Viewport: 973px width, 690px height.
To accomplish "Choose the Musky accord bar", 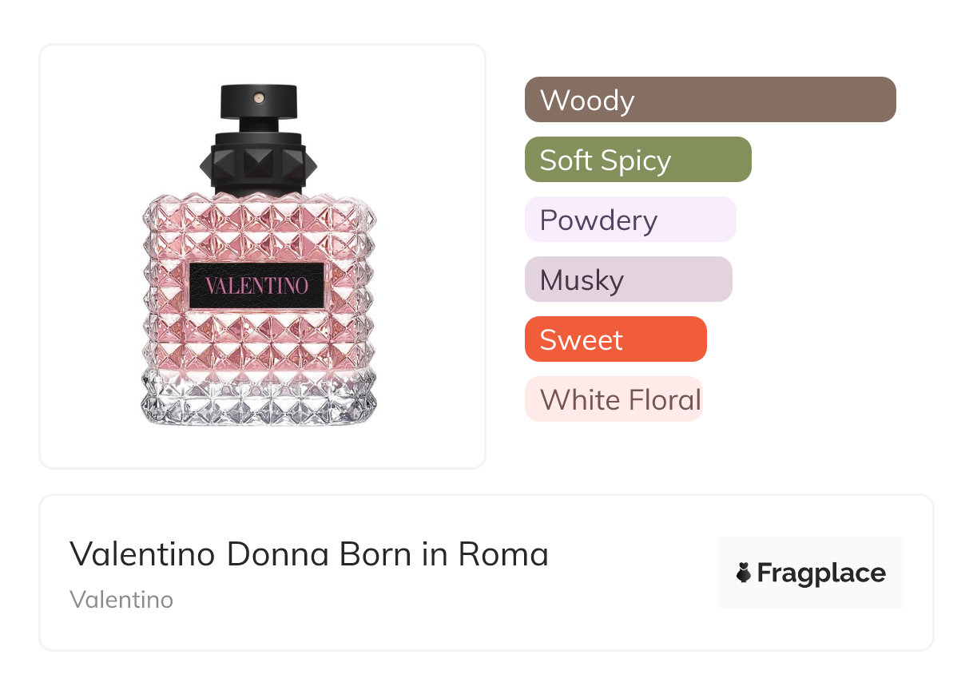I will point(628,280).
